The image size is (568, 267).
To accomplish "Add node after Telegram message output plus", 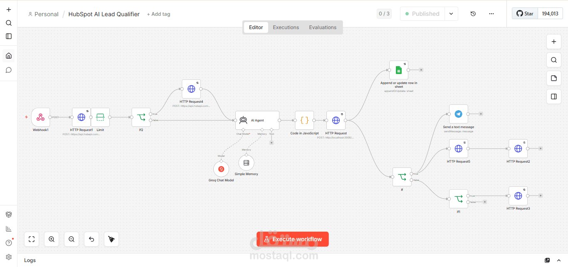I will pyautogui.click(x=481, y=114).
